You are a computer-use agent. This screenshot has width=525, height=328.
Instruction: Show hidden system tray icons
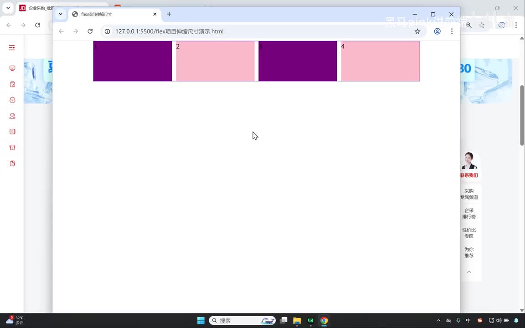438,321
